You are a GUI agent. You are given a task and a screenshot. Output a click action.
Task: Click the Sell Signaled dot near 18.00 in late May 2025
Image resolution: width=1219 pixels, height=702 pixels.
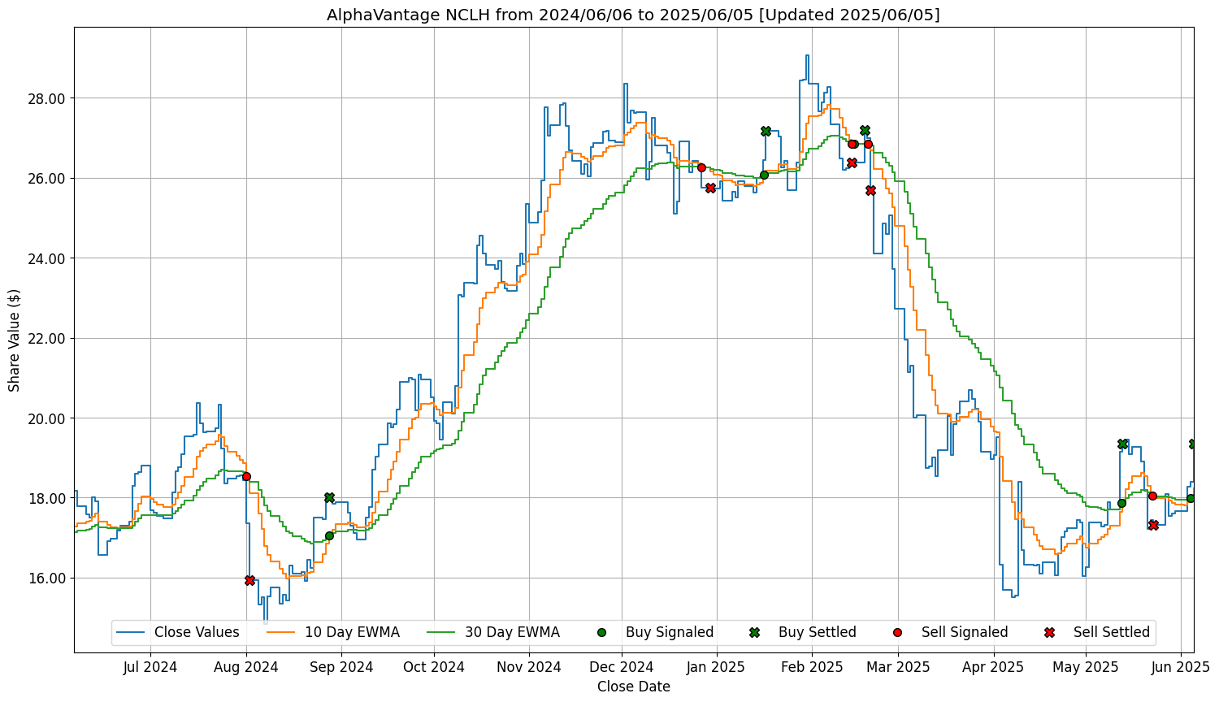click(1152, 496)
